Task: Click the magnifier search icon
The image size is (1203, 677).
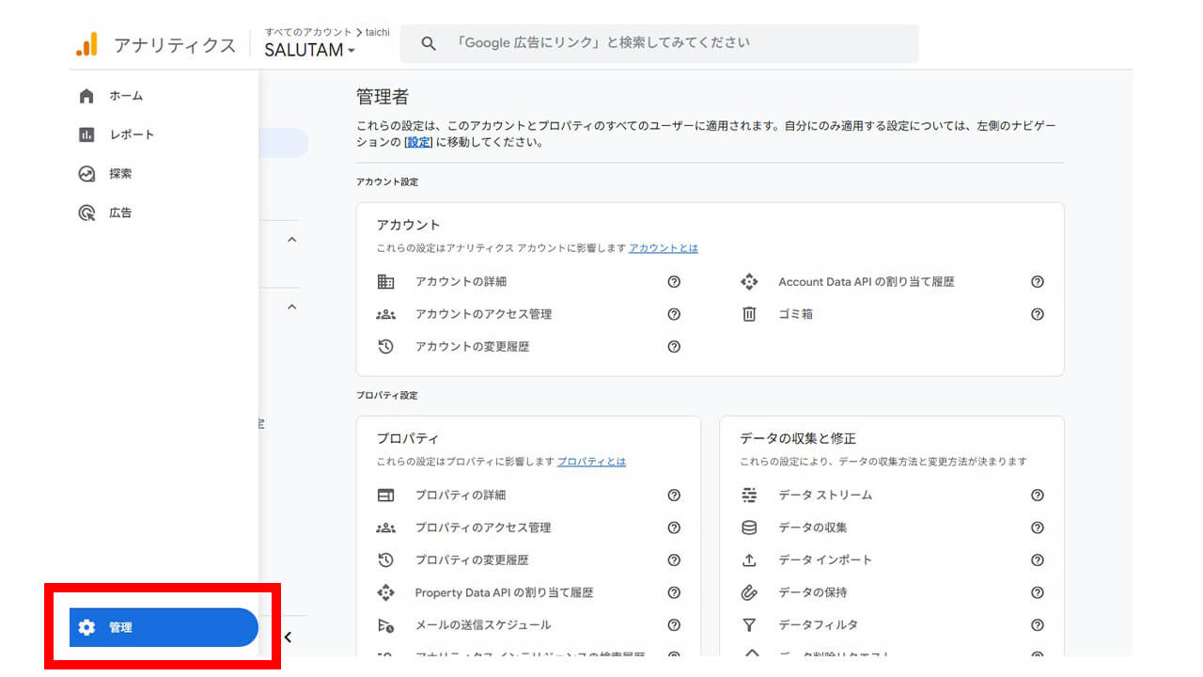Action: tap(429, 43)
